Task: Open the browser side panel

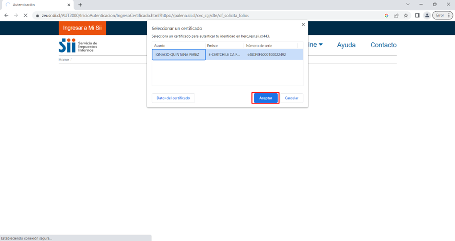Action: (x=417, y=15)
